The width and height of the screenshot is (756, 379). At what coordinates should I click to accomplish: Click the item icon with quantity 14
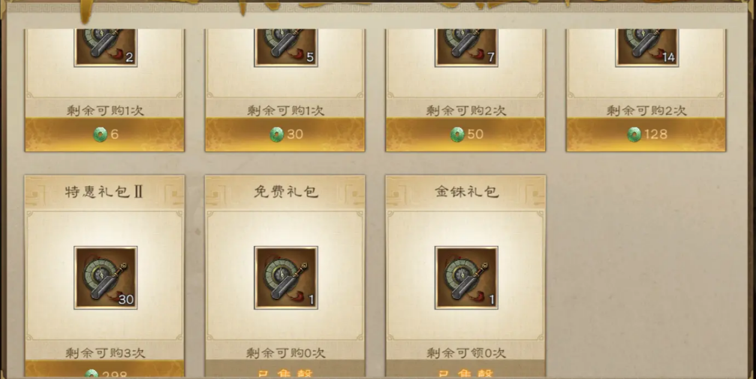[647, 47]
